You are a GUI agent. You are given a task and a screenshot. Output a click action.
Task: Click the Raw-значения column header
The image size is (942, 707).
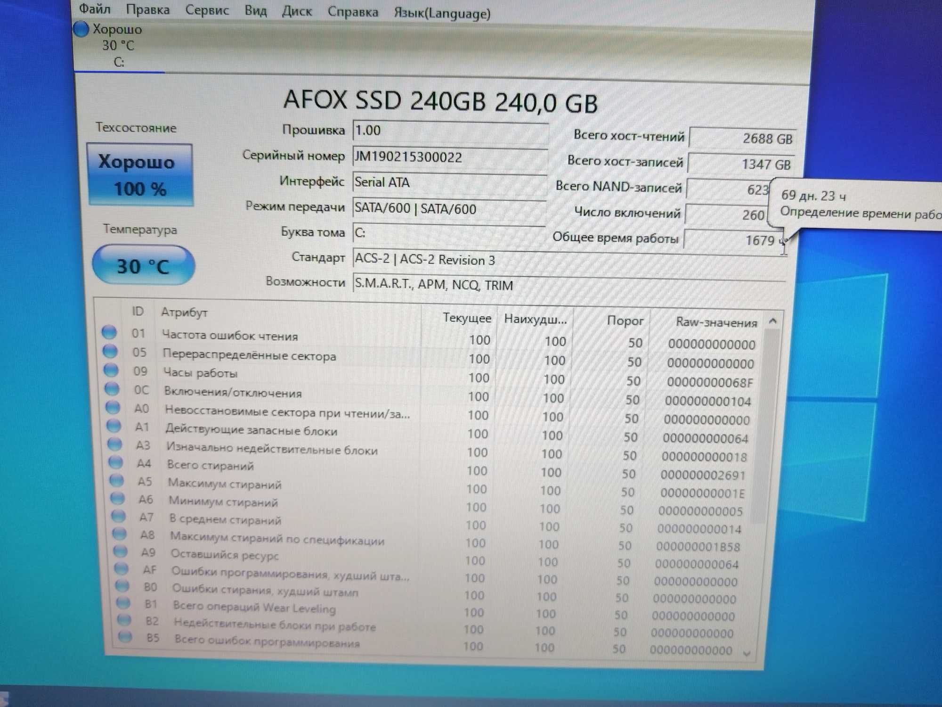[716, 322]
